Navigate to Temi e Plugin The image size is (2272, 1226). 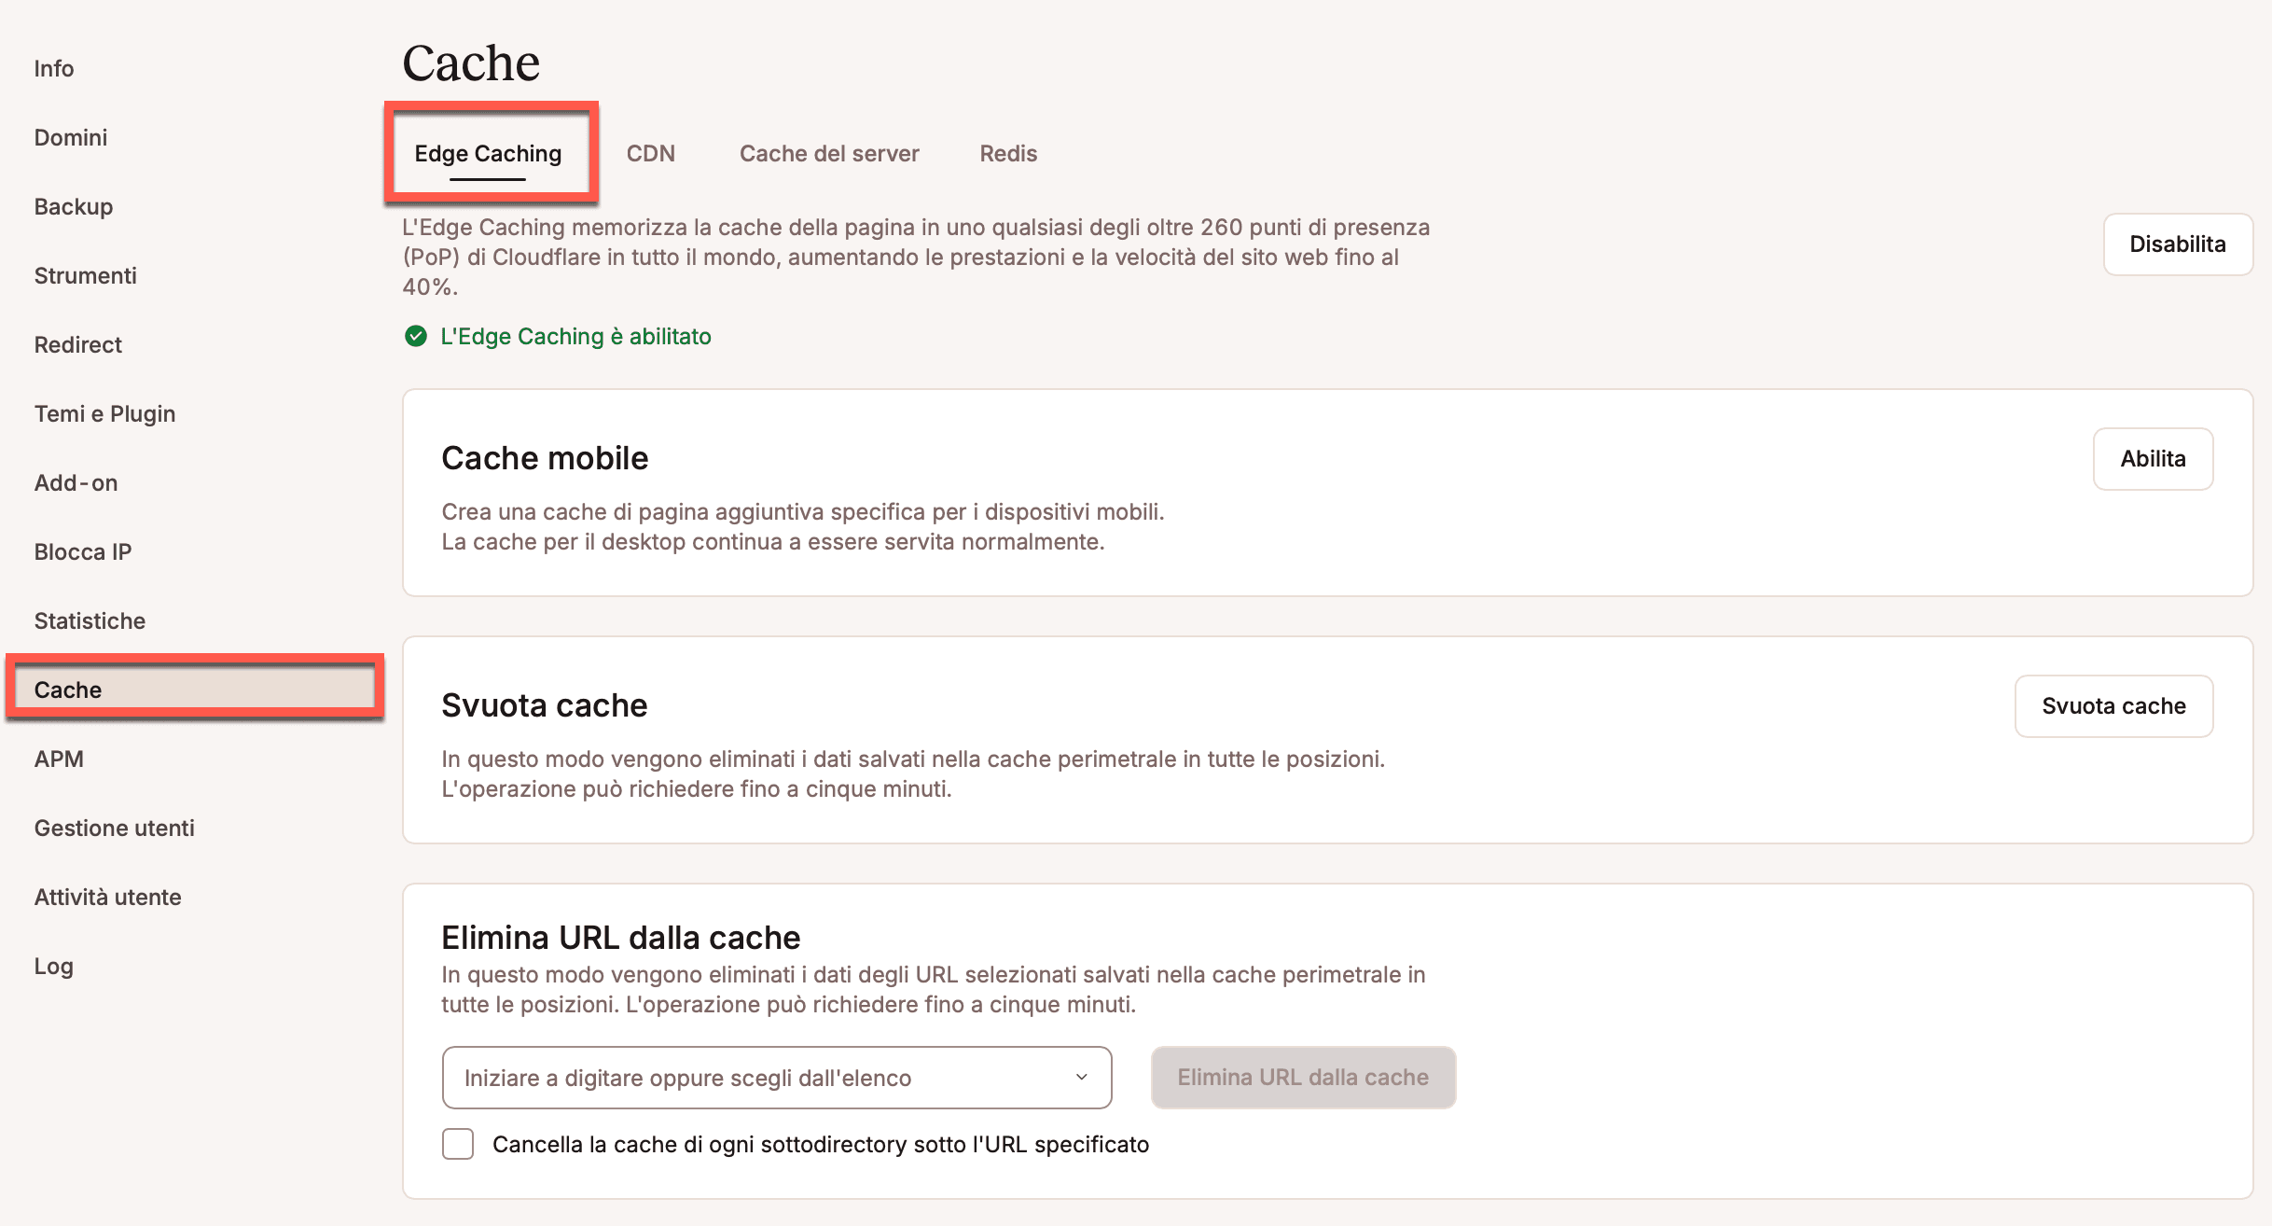104,414
